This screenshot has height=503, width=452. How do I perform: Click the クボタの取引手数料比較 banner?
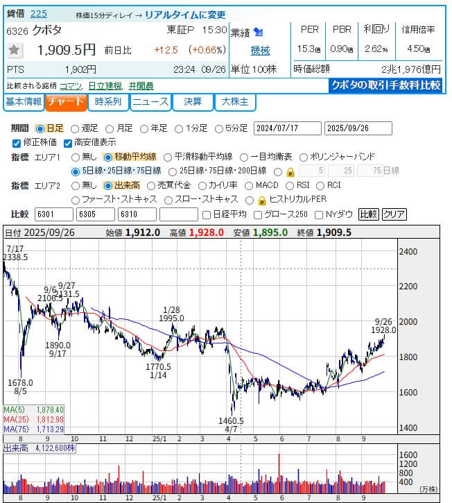385,85
